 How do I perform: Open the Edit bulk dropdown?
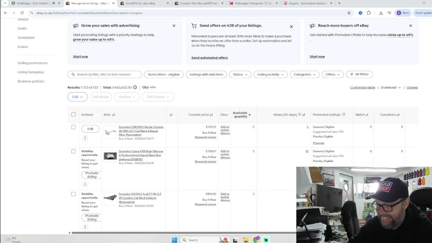(x=77, y=97)
